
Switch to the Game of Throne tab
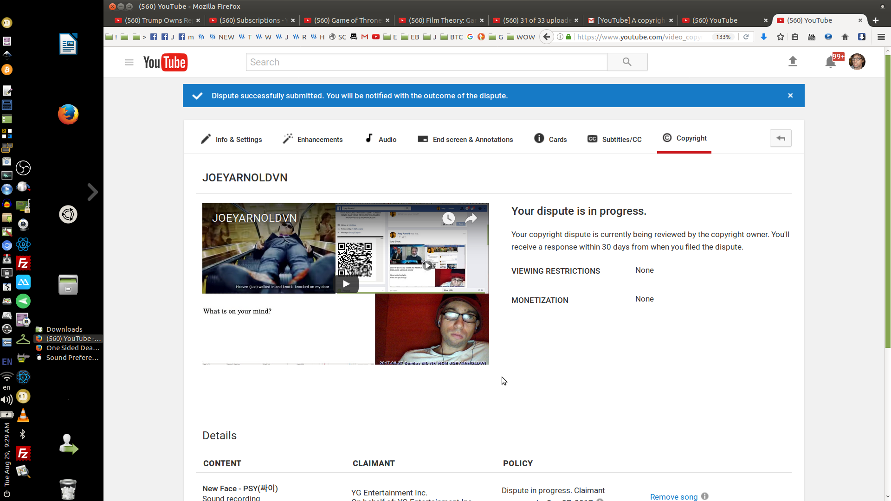click(346, 20)
